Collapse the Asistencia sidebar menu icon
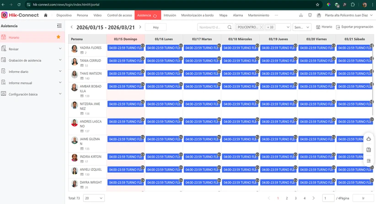Screen dimensions: 376x204 click(x=59, y=26)
